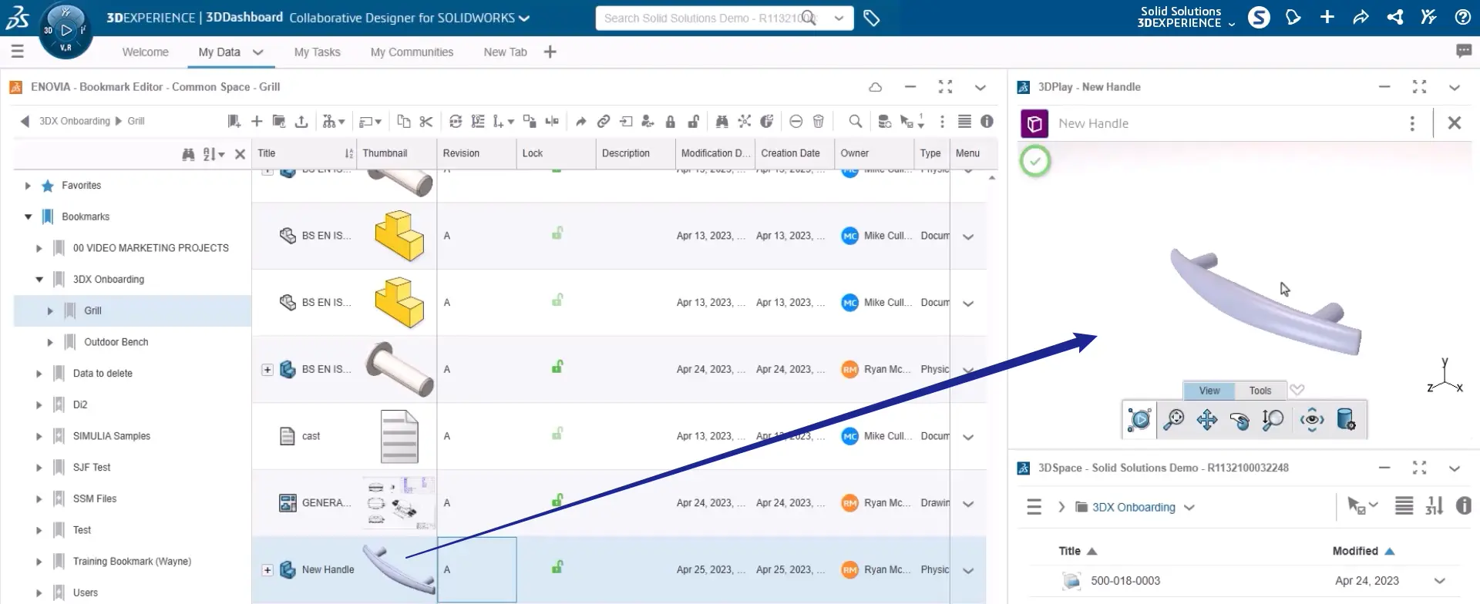Image resolution: width=1480 pixels, height=604 pixels.
Task: Click the zoom fit magnifier in 3DPlay toolbar
Action: click(x=1173, y=420)
